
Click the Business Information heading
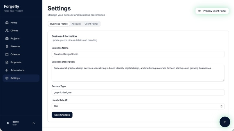[64, 36]
